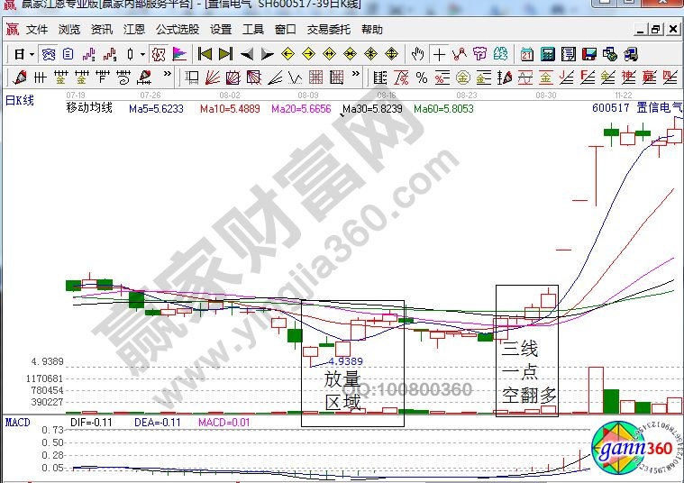684x483 pixels.
Task: Expand the 日 period dropdown arrow
Action: pos(32,54)
